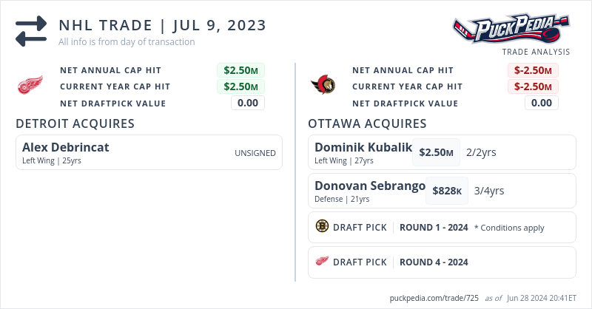
Task: Click Detroit's green net annual cap hit value
Action: (240, 70)
